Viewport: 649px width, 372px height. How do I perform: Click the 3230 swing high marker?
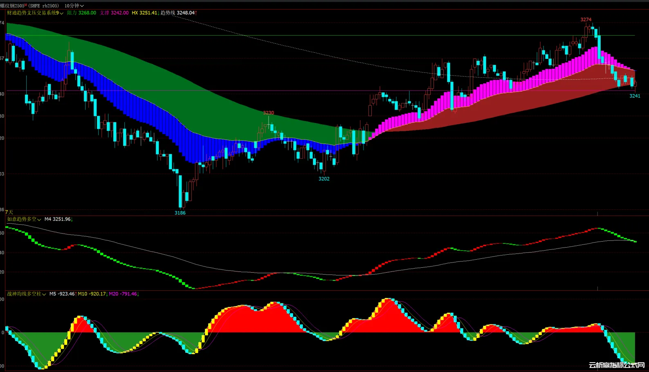pyautogui.click(x=268, y=113)
